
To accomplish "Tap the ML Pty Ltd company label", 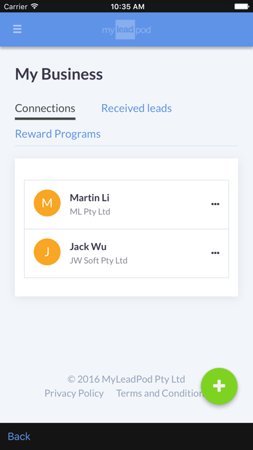I will click(x=90, y=212).
